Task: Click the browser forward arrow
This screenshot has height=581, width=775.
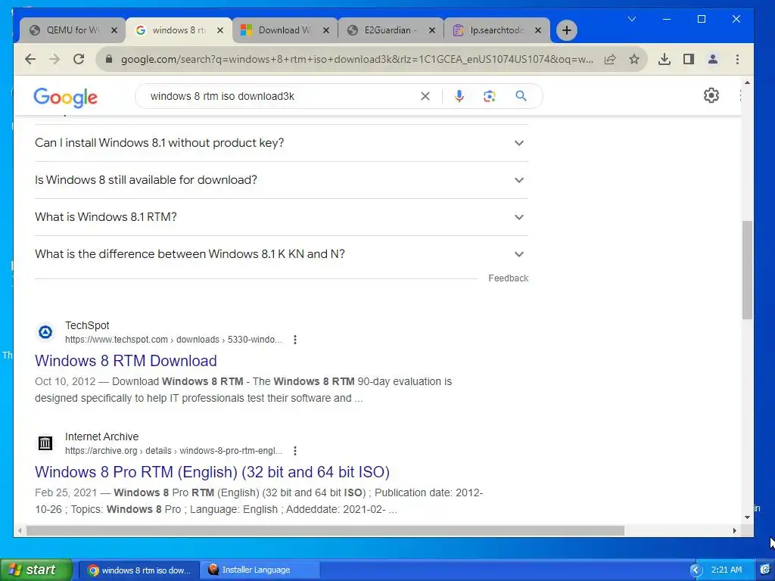Action: tap(54, 59)
